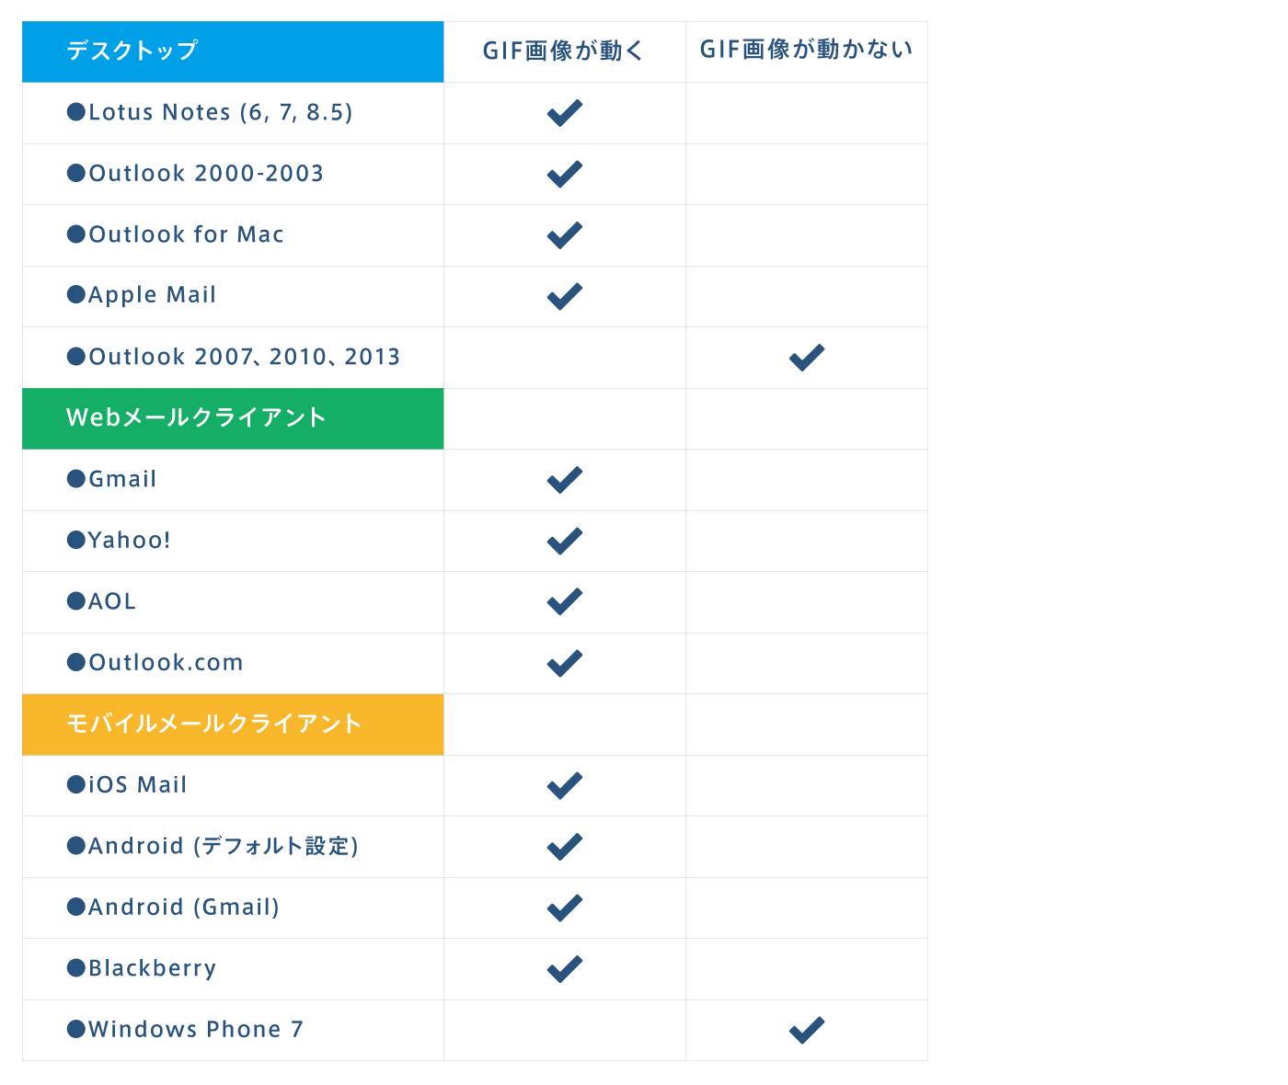Click the checkmark in the Lotus Notes row
The image size is (1288, 1085).
(564, 113)
